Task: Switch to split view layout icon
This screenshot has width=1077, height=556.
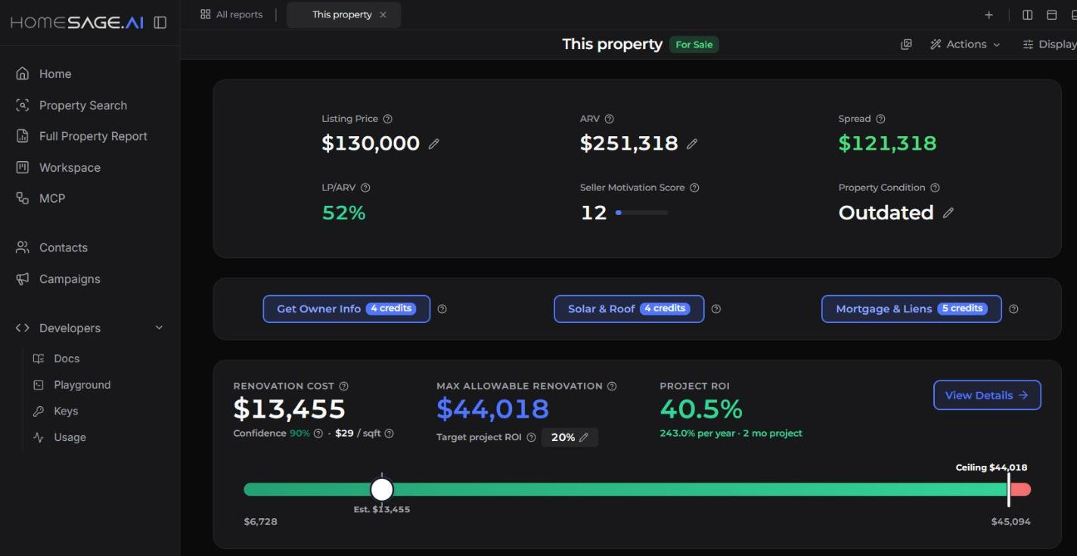Action: tap(1027, 14)
